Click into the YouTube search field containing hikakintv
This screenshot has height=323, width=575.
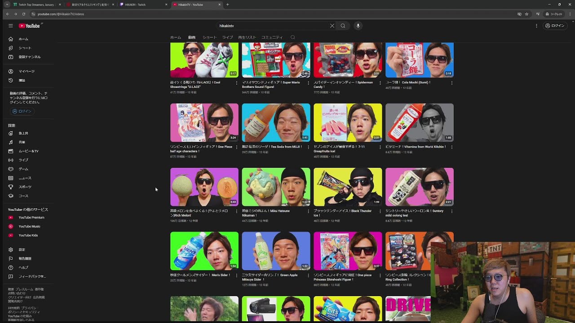pos(273,26)
